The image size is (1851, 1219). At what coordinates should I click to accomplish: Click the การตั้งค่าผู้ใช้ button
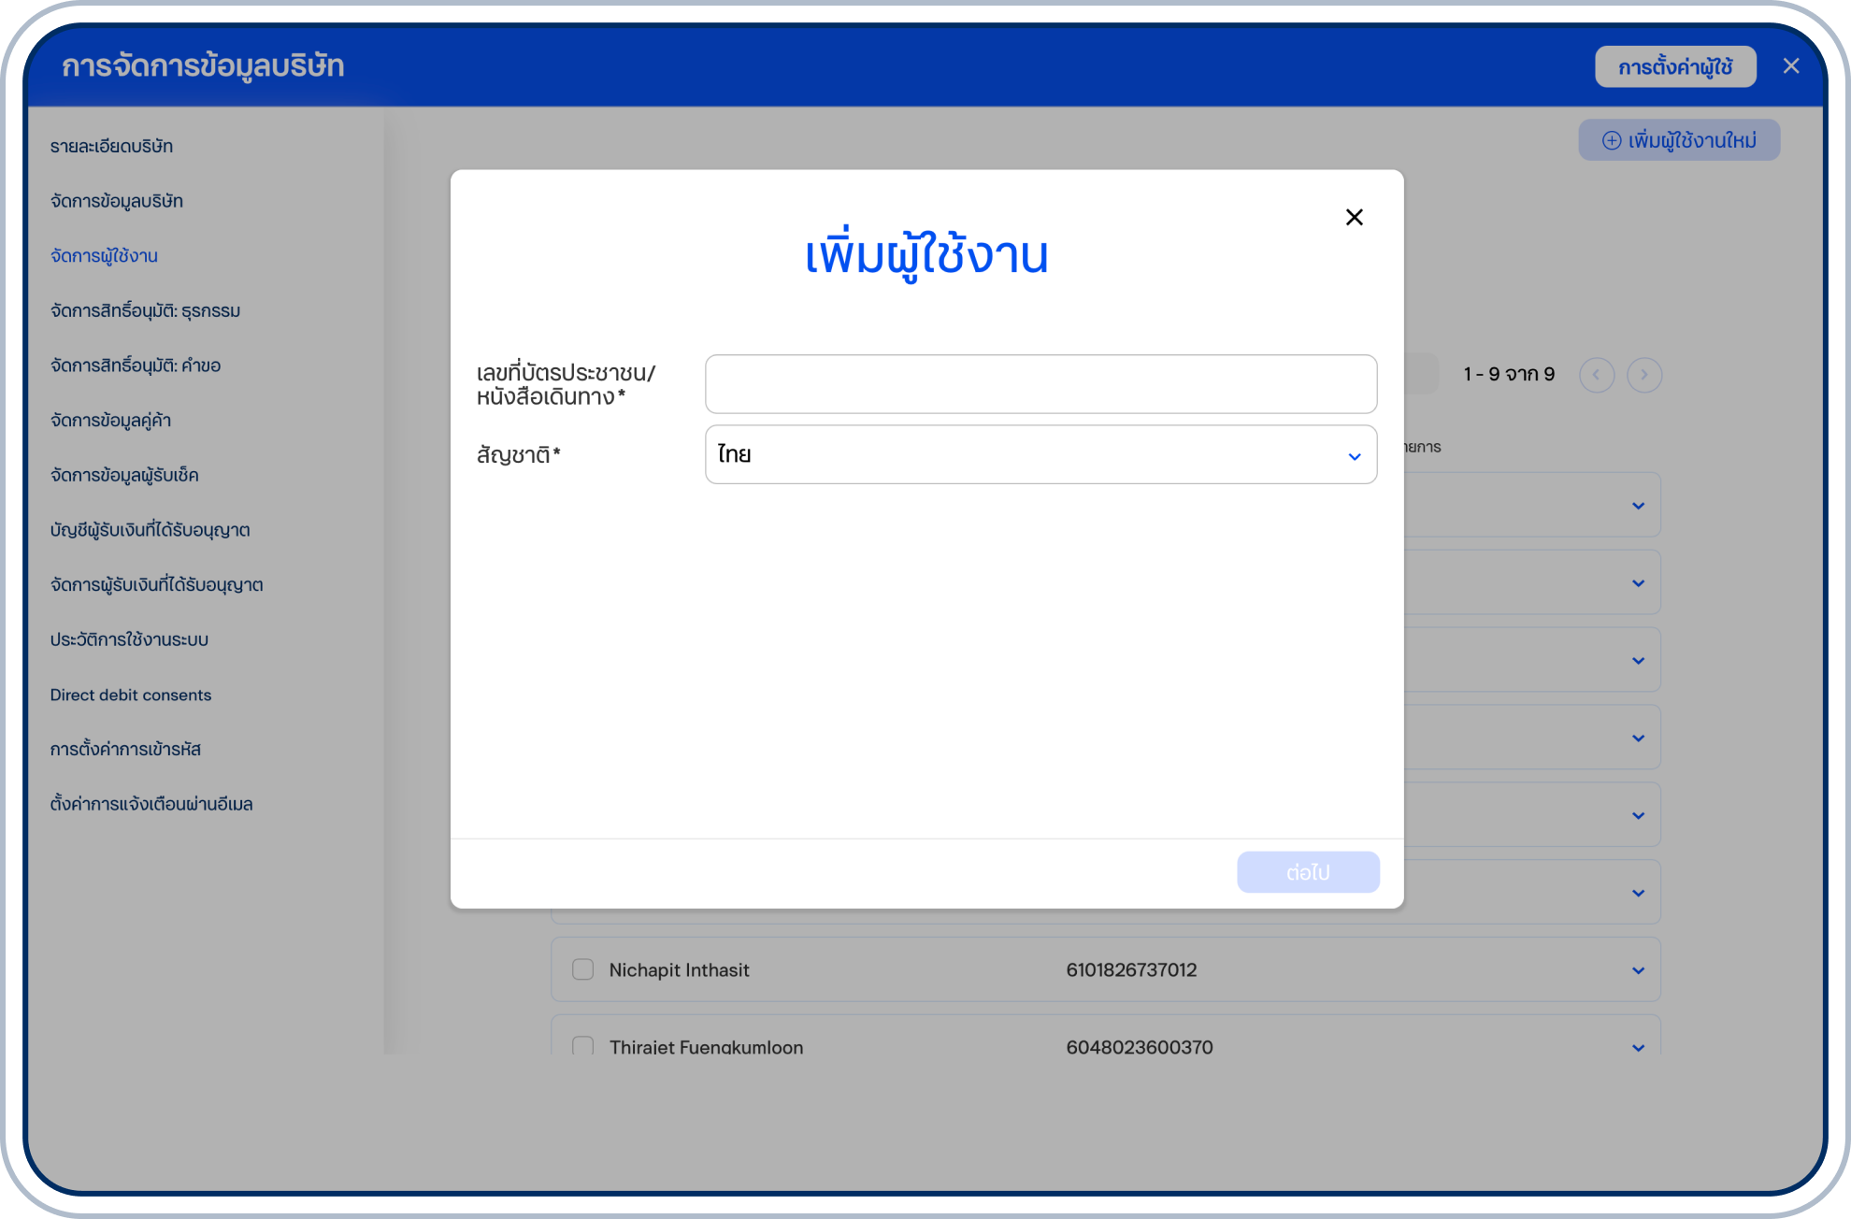pyautogui.click(x=1675, y=65)
